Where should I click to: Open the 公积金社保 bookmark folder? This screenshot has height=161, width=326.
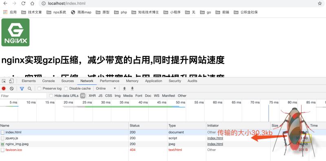tap(246, 12)
